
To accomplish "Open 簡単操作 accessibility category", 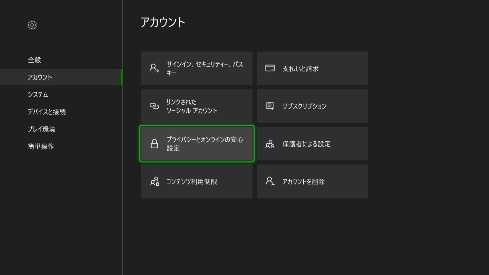I will pyautogui.click(x=41, y=146).
